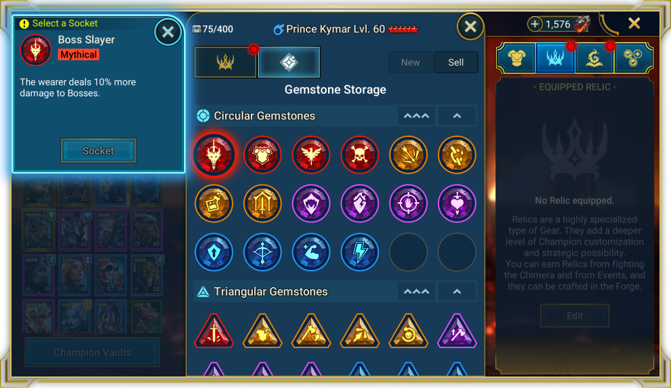Select the red phoenix circular gemstone

click(311, 155)
